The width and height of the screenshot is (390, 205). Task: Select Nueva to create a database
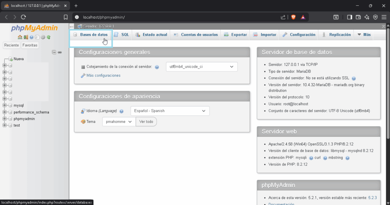19,59
